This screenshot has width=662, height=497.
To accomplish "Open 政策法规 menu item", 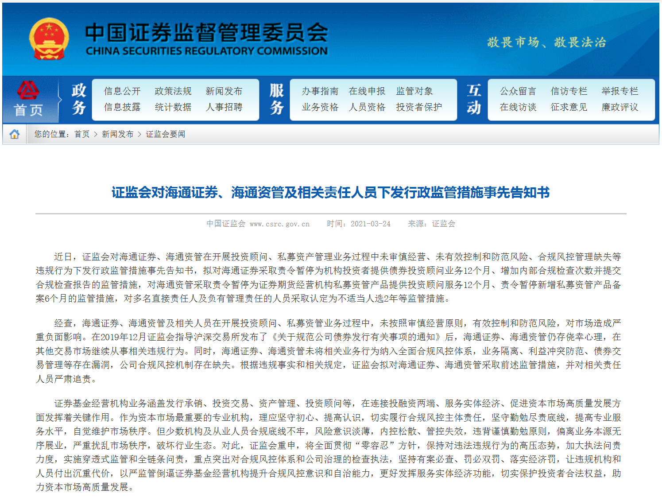I will click(x=173, y=91).
